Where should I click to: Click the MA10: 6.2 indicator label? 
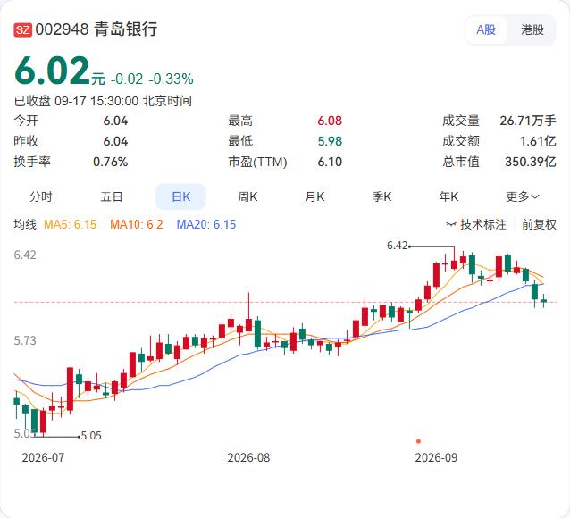137,224
